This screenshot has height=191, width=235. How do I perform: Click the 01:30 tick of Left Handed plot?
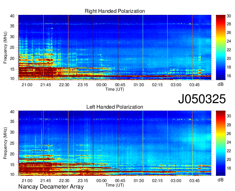coord(139,181)
